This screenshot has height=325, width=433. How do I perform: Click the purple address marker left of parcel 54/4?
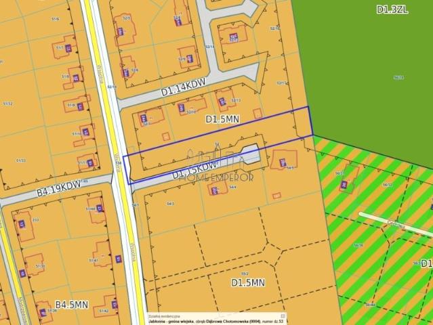[x=214, y=190]
